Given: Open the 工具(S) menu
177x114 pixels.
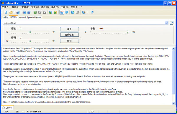Looking at the screenshot, I should (65, 7).
